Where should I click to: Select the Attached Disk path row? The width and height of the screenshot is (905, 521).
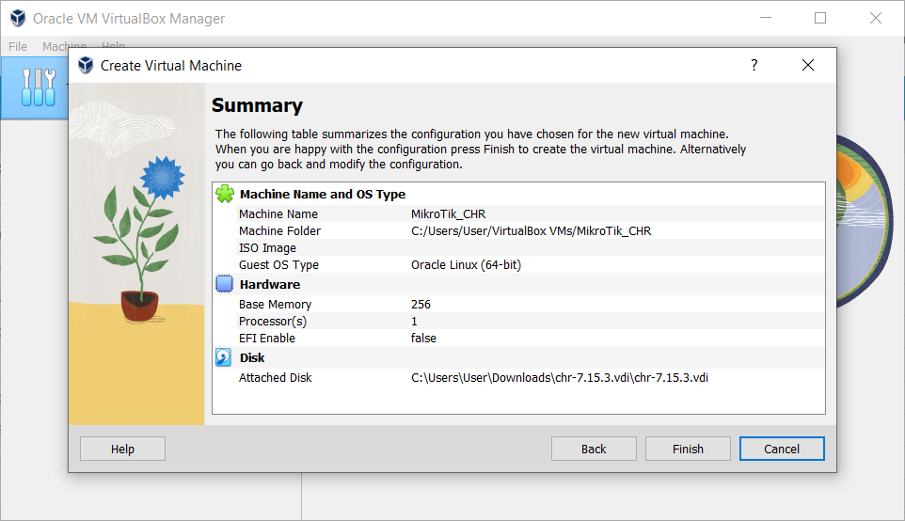[517, 377]
